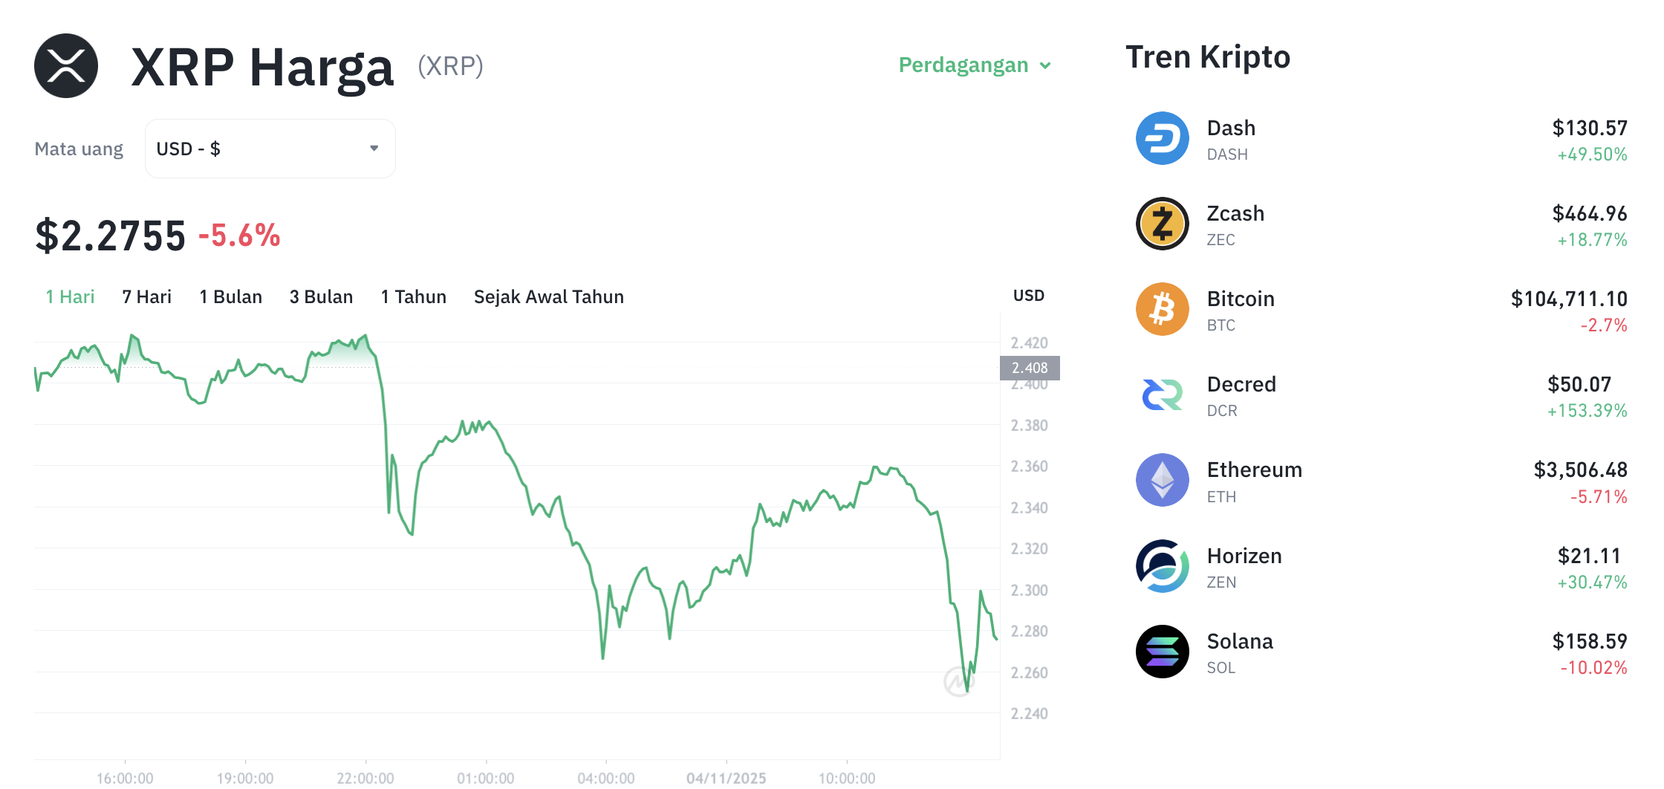Viewport: 1664px width, 789px height.
Task: Click the Zcash coin icon
Action: point(1162,224)
